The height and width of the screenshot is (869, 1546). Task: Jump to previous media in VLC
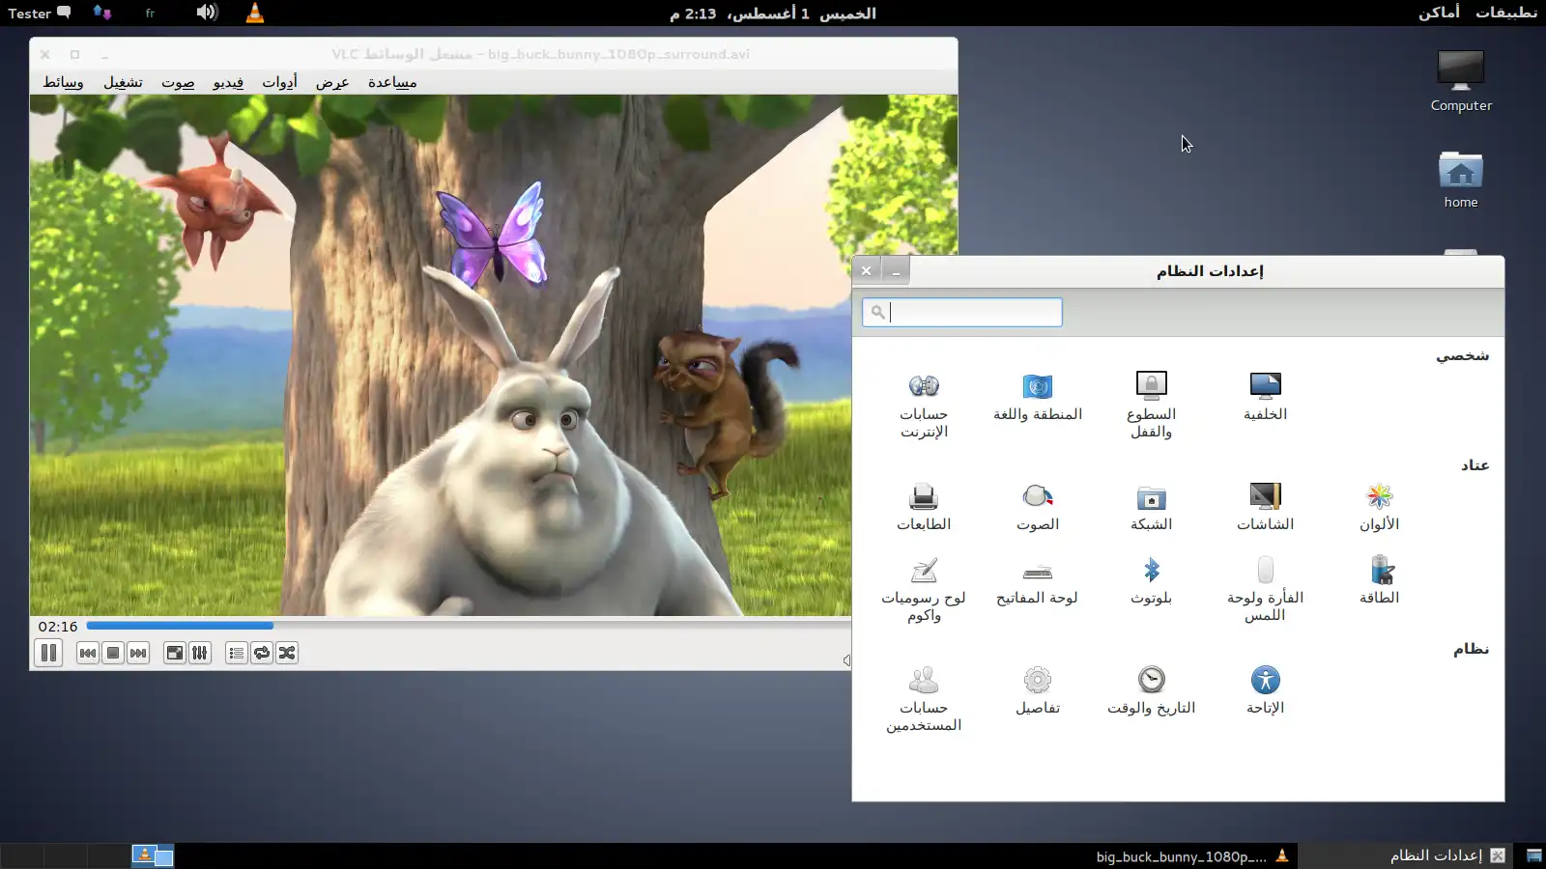click(88, 653)
